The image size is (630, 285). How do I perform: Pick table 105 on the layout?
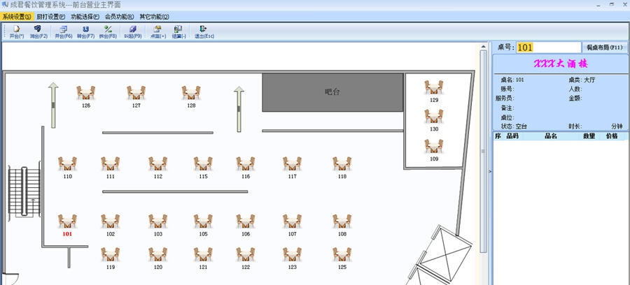[x=203, y=221]
